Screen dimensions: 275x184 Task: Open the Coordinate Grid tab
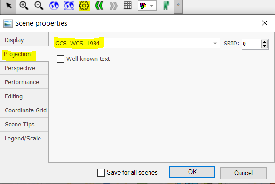pyautogui.click(x=24, y=110)
